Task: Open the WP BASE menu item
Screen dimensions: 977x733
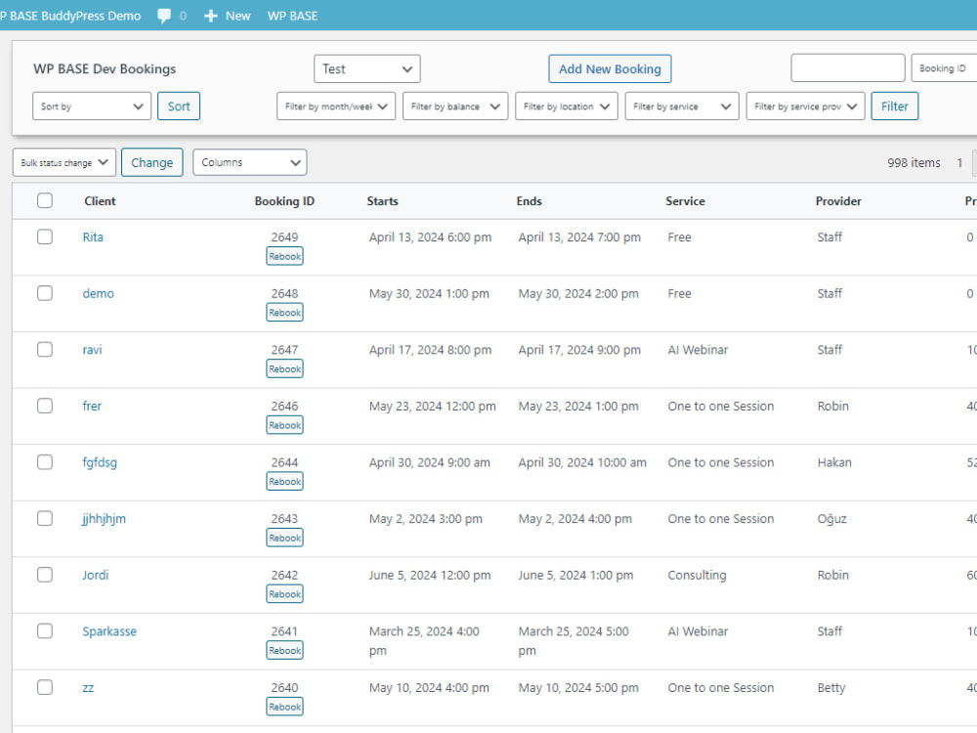Action: point(292,16)
